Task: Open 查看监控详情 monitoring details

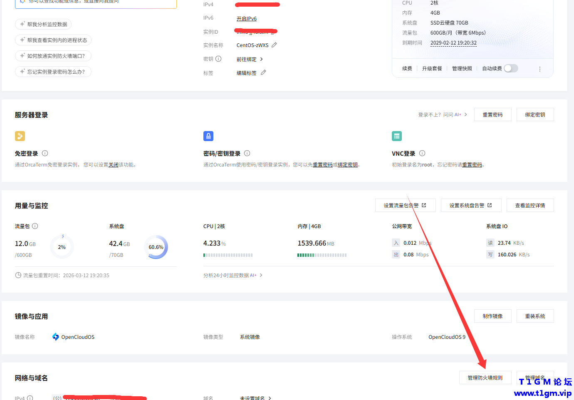Action: click(x=530, y=205)
